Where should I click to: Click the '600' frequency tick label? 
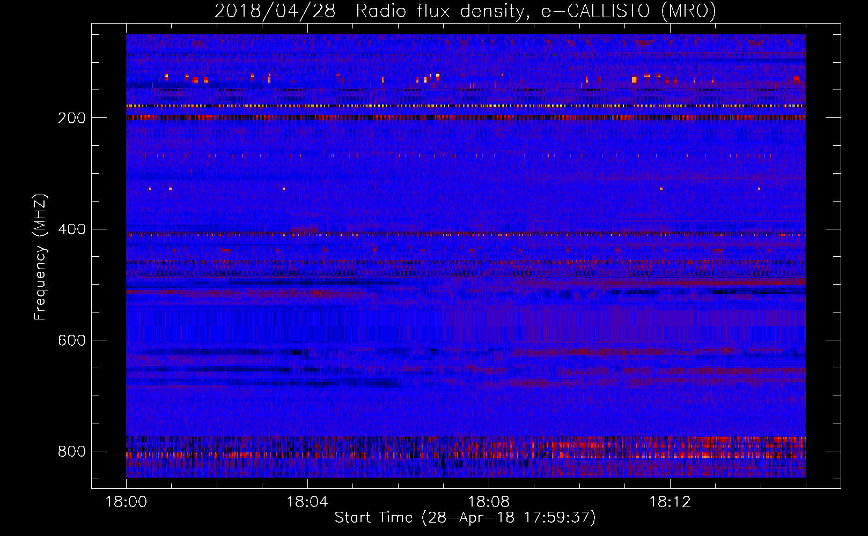pos(72,341)
